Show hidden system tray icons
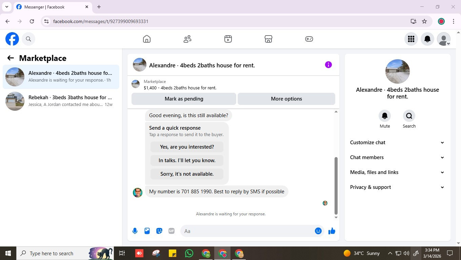Viewport: 461px width, 260px height. point(390,253)
